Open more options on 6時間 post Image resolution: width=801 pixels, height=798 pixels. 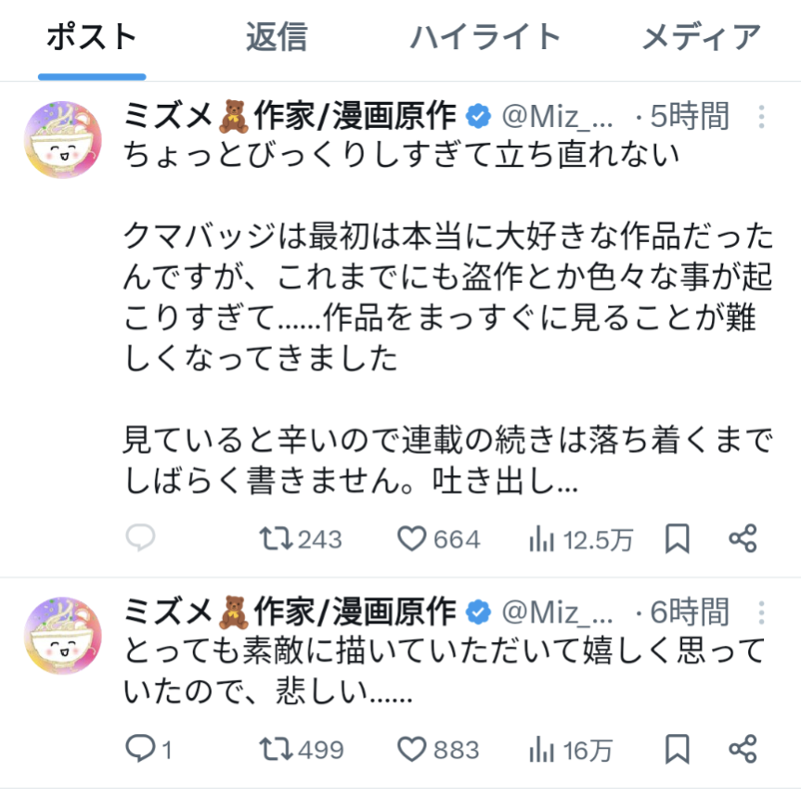pos(761,612)
